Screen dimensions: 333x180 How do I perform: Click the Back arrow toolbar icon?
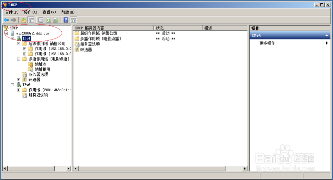tap(6, 20)
